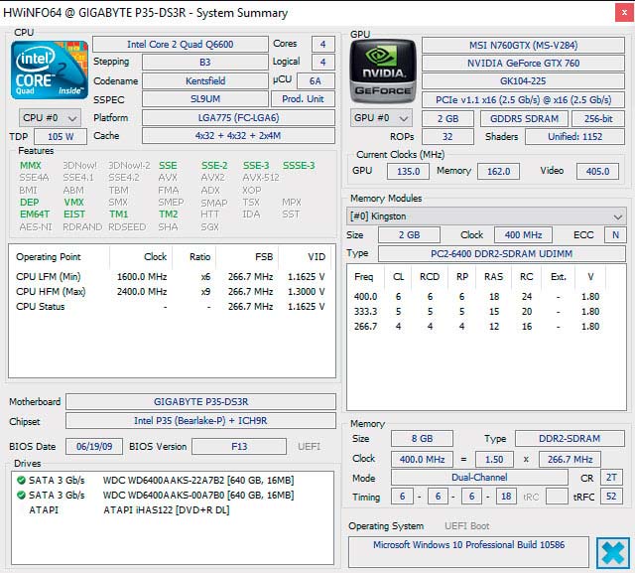Viewport: 635px width, 573px height.
Task: Click the blue X close icon at bottom
Action: click(613, 552)
